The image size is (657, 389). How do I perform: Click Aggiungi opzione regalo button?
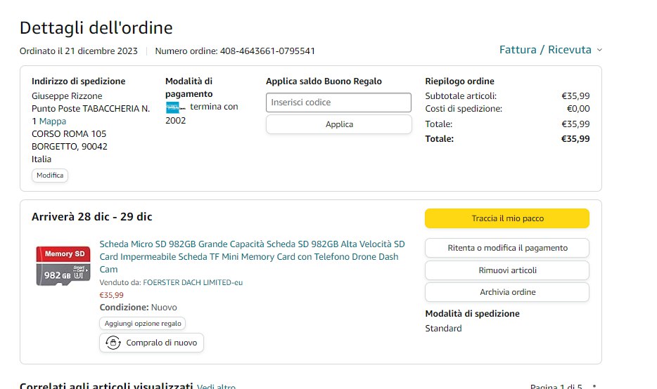pyautogui.click(x=143, y=323)
